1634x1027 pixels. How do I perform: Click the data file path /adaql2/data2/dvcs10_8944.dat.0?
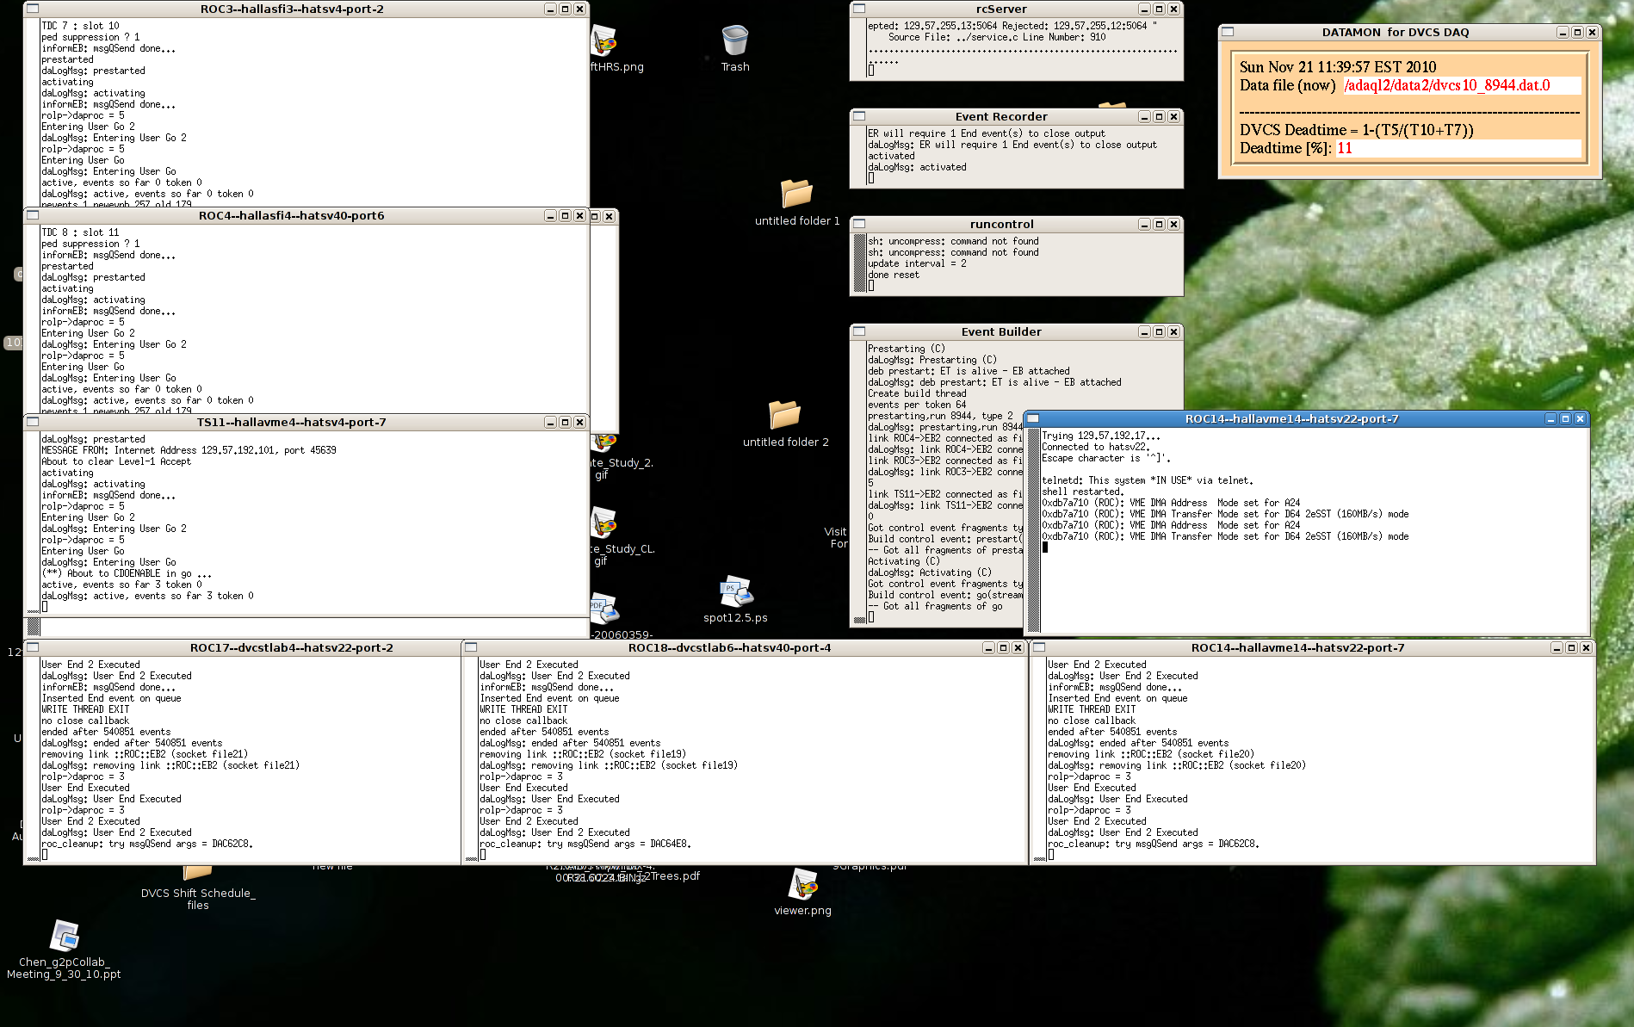point(1447,85)
